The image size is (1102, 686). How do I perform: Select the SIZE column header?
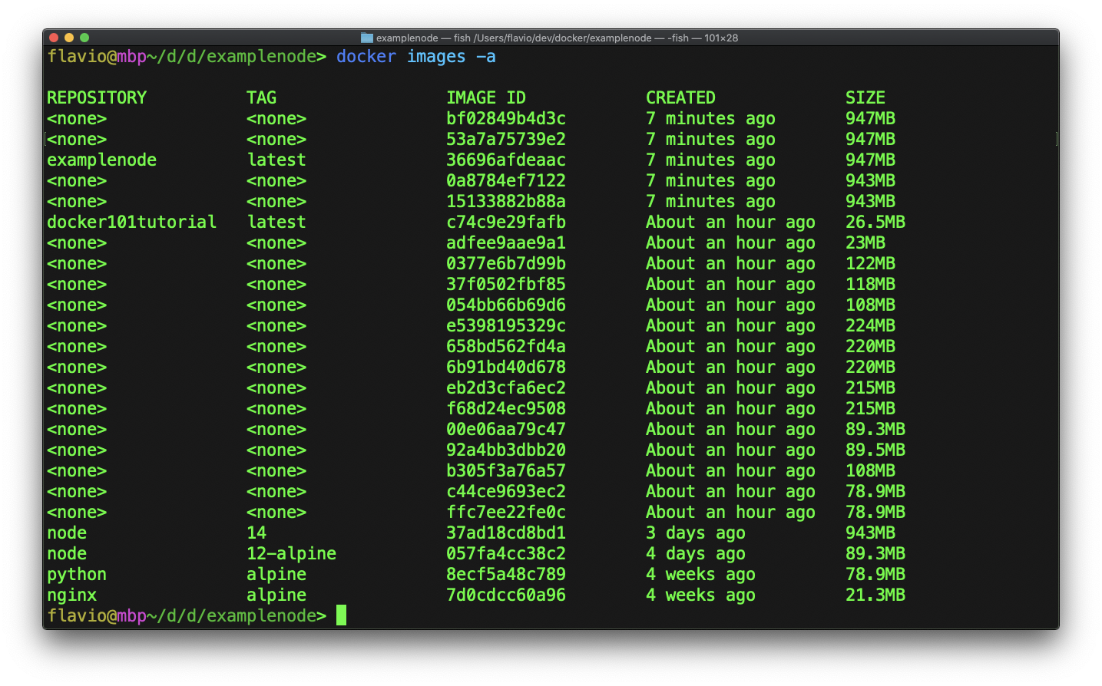(x=865, y=97)
